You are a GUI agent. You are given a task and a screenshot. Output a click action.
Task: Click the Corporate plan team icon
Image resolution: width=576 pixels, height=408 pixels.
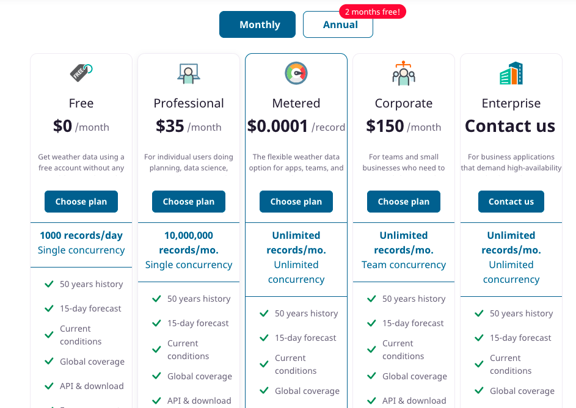[x=403, y=73]
